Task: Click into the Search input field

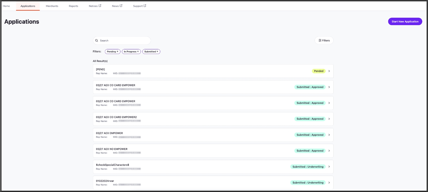Action: click(x=124, y=41)
